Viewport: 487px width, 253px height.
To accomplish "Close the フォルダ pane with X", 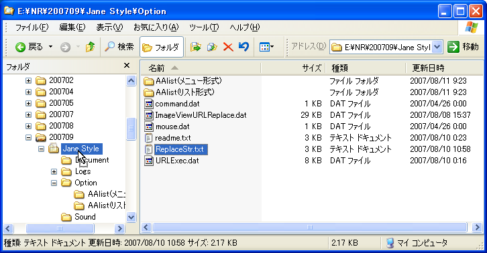I will point(127,66).
